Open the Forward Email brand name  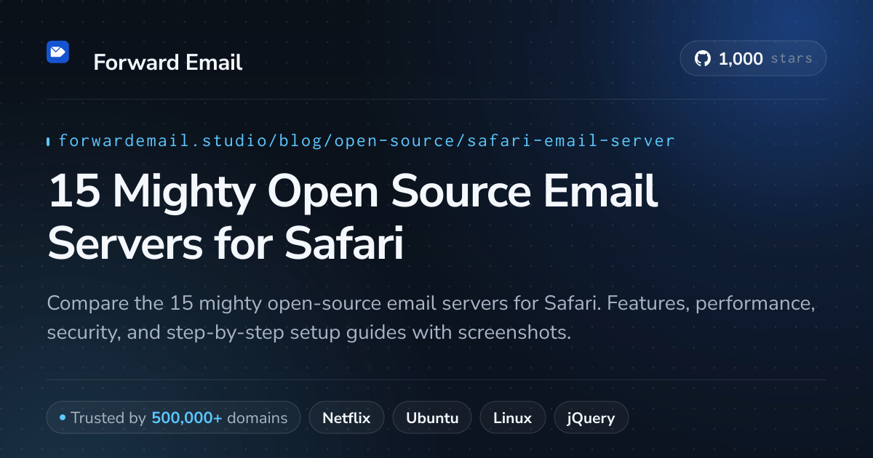[167, 63]
